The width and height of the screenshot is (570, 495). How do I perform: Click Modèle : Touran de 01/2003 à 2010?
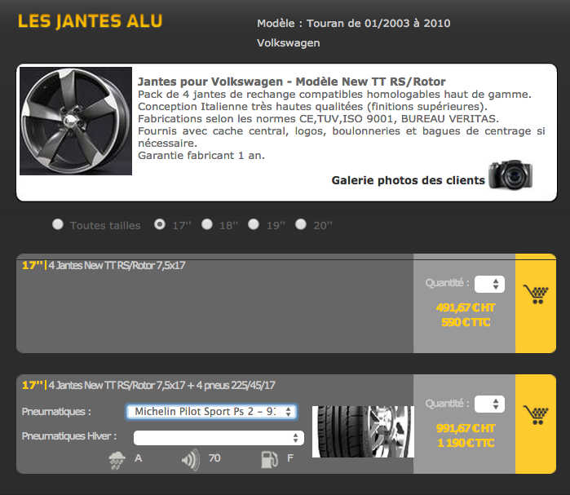coord(354,24)
